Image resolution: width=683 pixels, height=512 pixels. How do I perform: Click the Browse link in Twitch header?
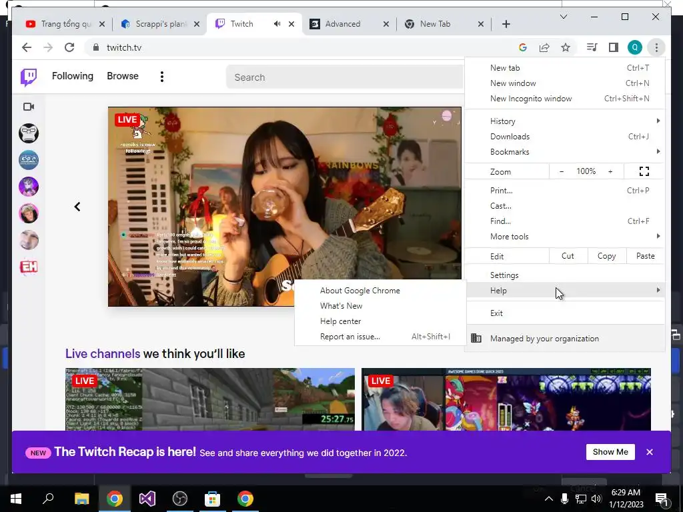click(x=123, y=76)
